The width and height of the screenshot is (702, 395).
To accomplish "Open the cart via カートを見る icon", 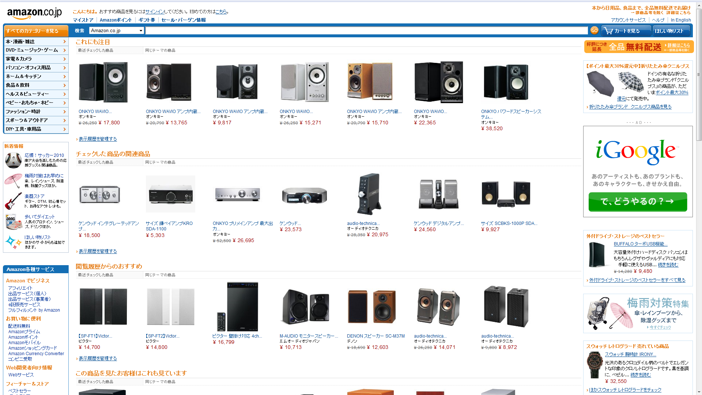I will coord(626,31).
